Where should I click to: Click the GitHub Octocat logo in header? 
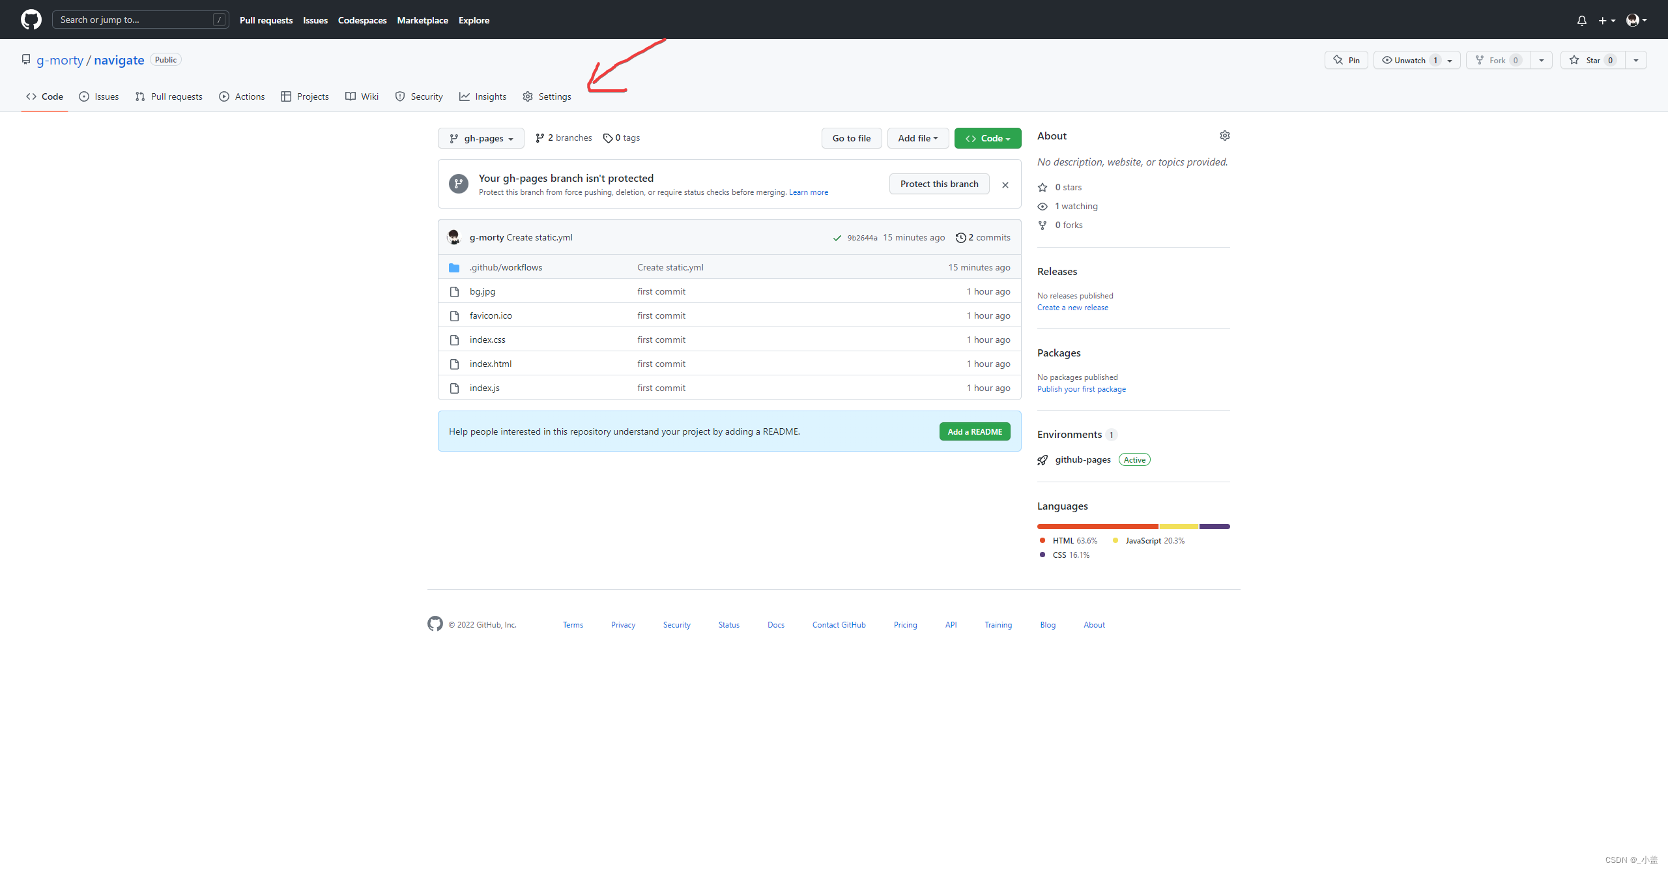pyautogui.click(x=31, y=20)
